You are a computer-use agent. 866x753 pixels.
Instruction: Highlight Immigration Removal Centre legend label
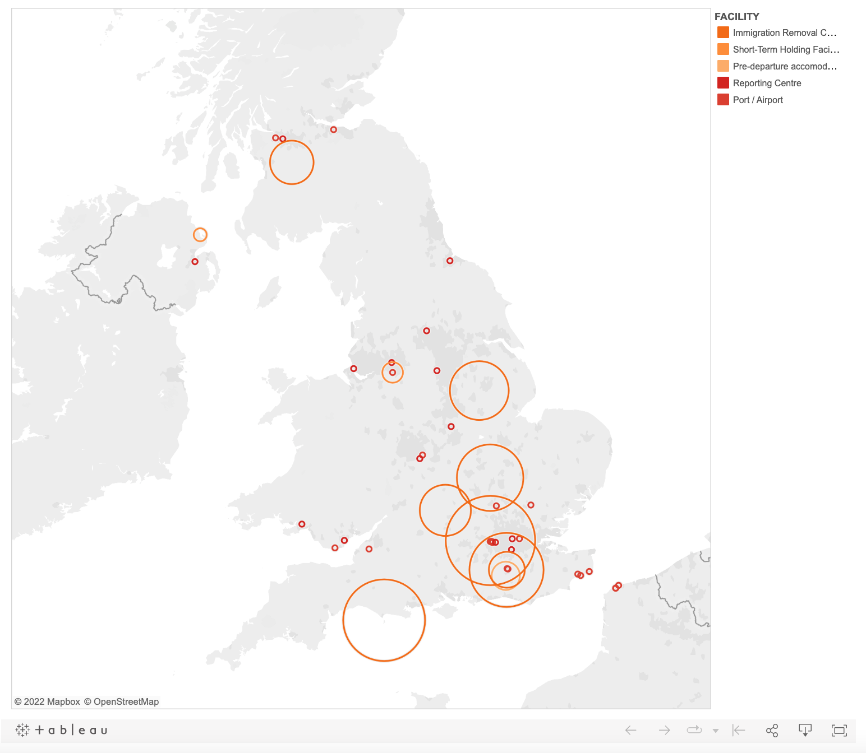pos(785,32)
